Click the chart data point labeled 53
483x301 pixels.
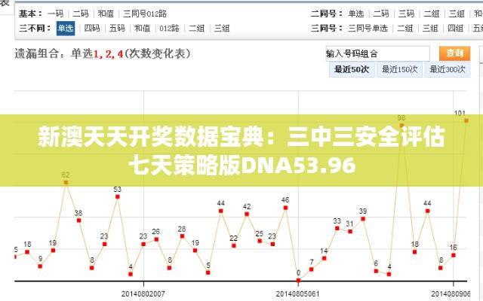[117, 197]
